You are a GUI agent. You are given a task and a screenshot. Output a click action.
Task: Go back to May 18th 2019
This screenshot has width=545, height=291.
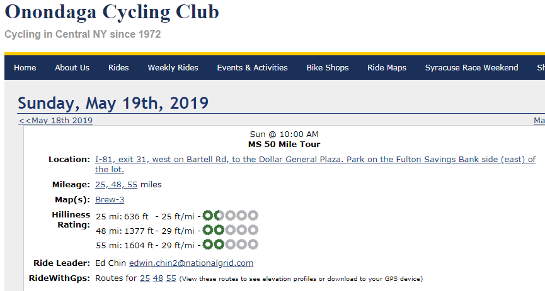pos(55,121)
